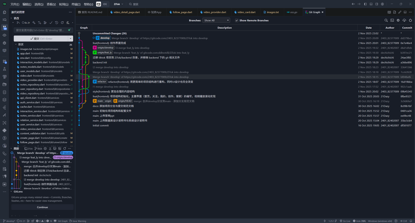Open the Explorer view in activity bar
The image size is (415, 223).
5,12
